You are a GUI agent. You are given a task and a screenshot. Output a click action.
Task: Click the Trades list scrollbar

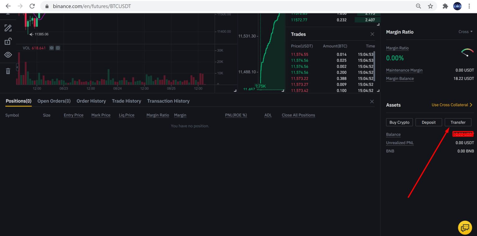tap(374, 66)
